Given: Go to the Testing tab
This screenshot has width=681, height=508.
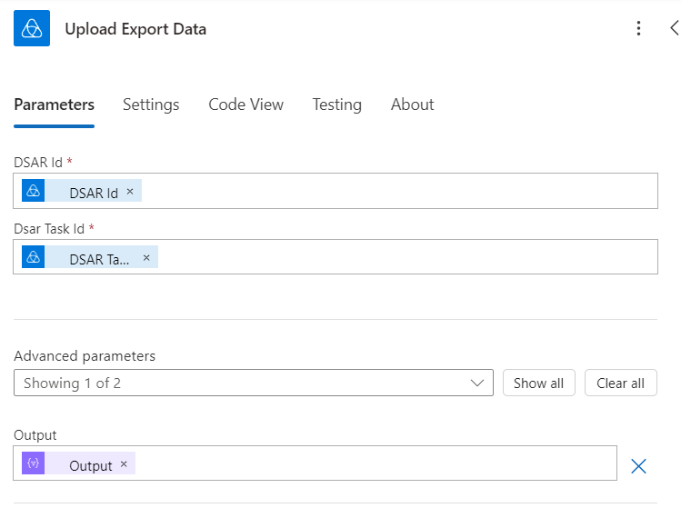Looking at the screenshot, I should pos(336,105).
